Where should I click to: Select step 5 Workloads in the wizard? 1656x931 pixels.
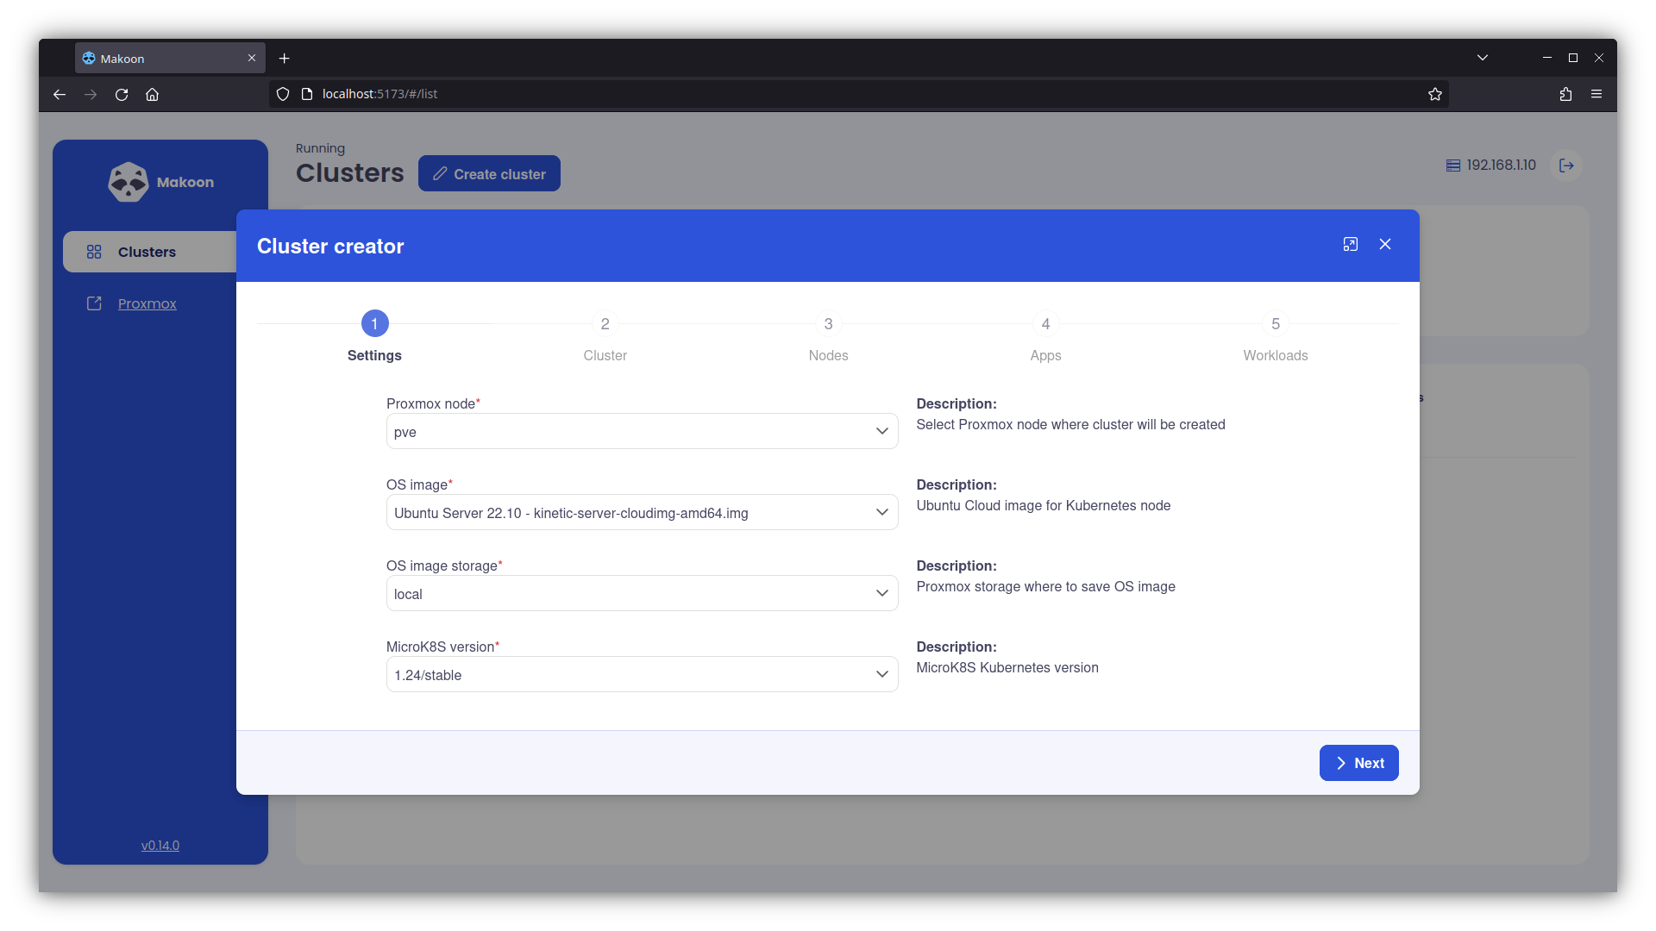point(1275,324)
